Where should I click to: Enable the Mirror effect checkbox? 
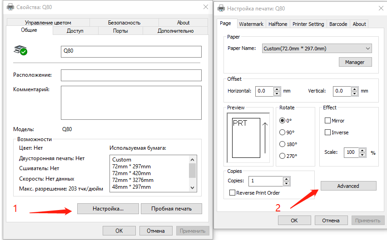coord(327,121)
